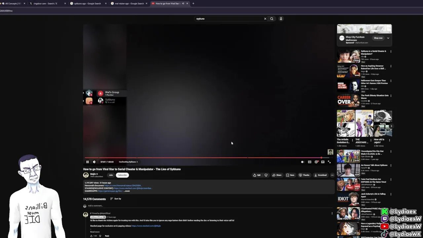Click 'Shop now' on the furniture ad
Image resolution: width=423 pixels, height=238 pixels.
378,38
